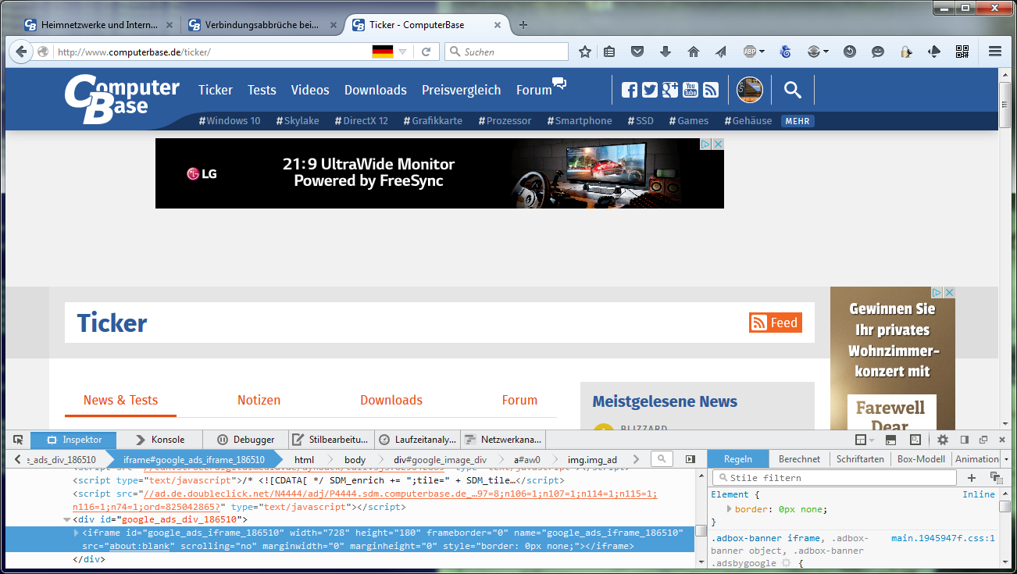
Task: Open a new browser tab
Action: (523, 25)
